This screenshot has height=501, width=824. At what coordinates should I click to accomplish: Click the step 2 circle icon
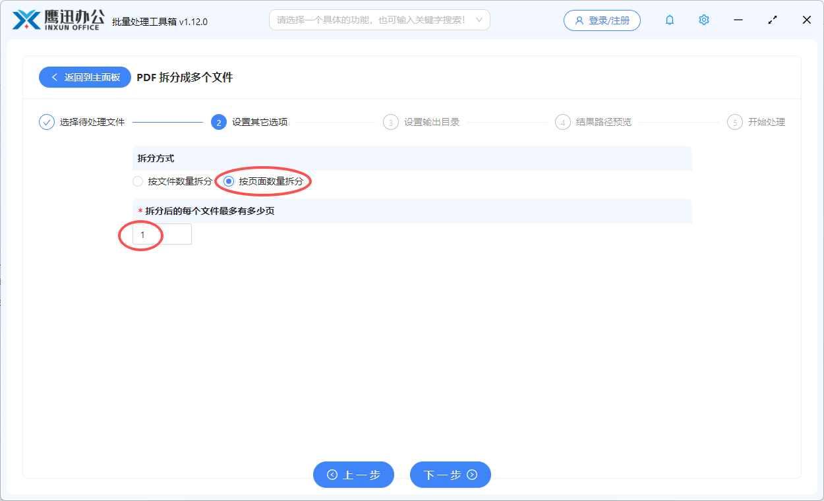tap(219, 122)
